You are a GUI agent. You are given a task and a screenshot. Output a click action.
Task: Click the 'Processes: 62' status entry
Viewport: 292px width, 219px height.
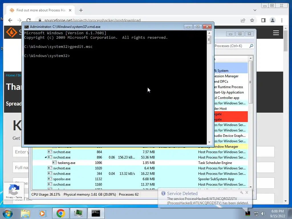coord(129,194)
